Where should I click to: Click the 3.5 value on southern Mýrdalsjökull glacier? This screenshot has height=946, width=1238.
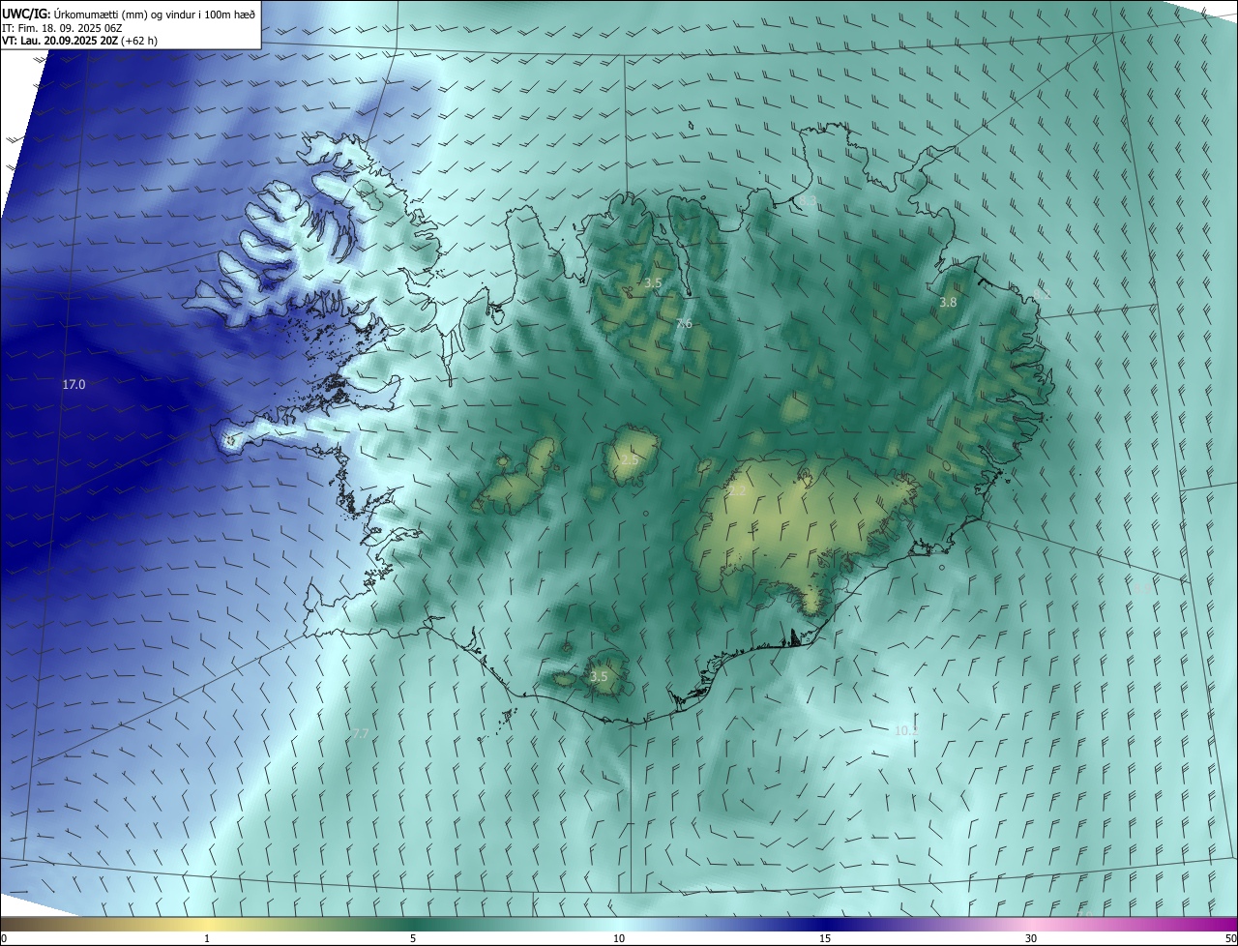tap(599, 676)
